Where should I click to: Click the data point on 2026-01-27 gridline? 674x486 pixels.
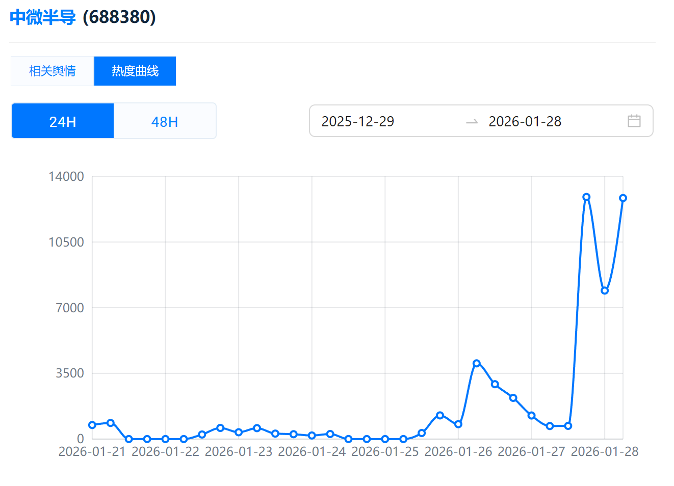531,416
